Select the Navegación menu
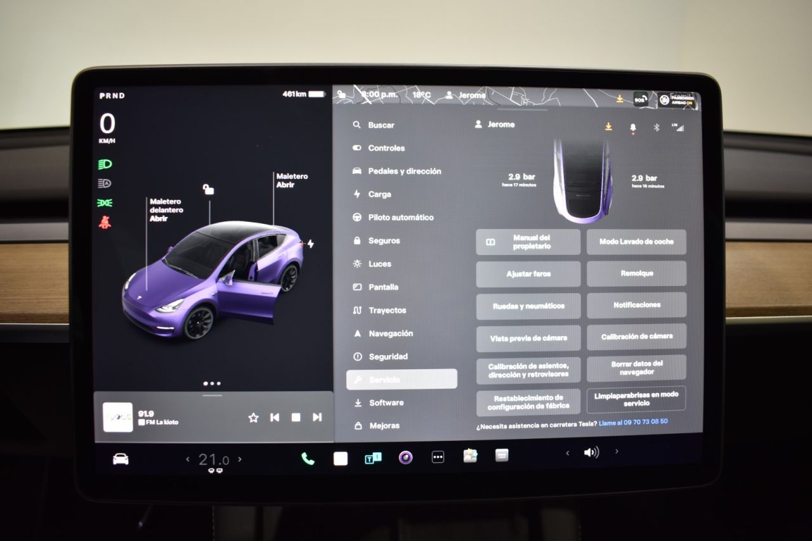This screenshot has height=541, width=812. coord(383,334)
